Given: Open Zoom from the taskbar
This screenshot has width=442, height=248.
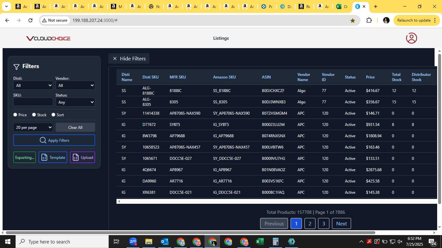Looking at the screenshot, I should tap(133, 242).
